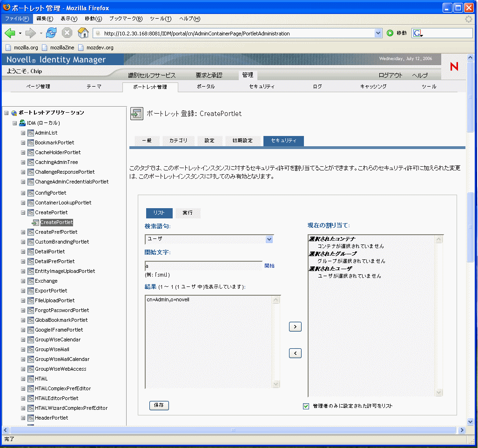Click the ConfigPortlet icon in tree
The image size is (478, 448).
[x=30, y=193]
